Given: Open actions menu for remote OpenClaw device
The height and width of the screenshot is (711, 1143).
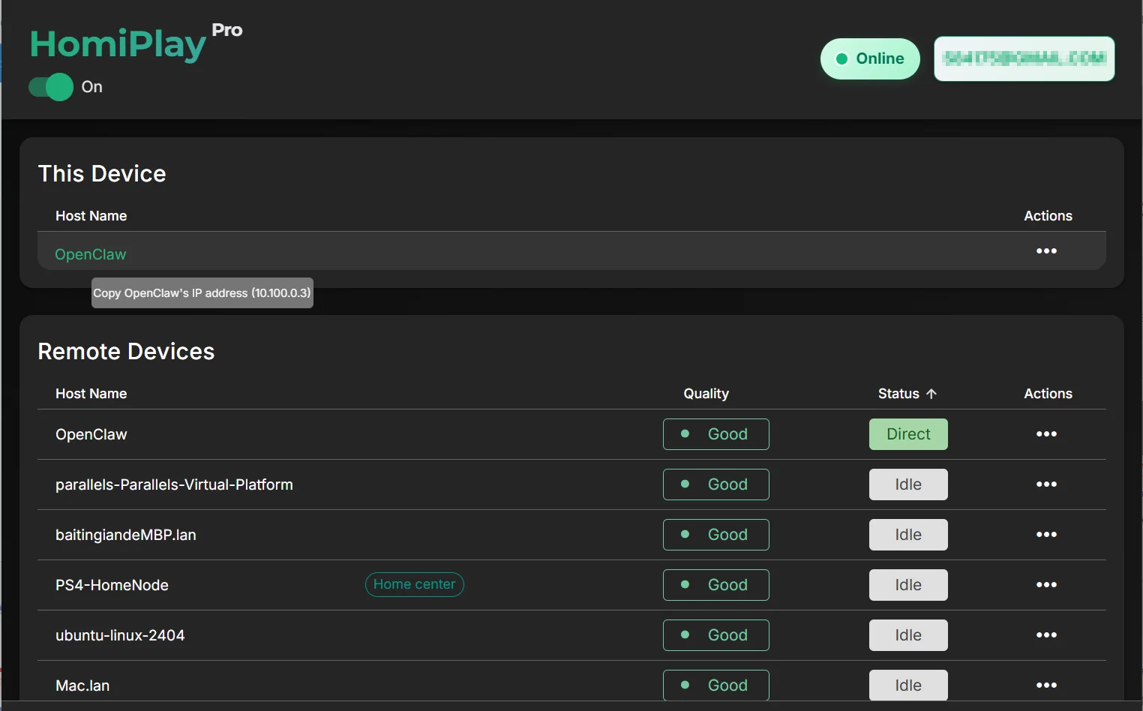Looking at the screenshot, I should click(1046, 434).
